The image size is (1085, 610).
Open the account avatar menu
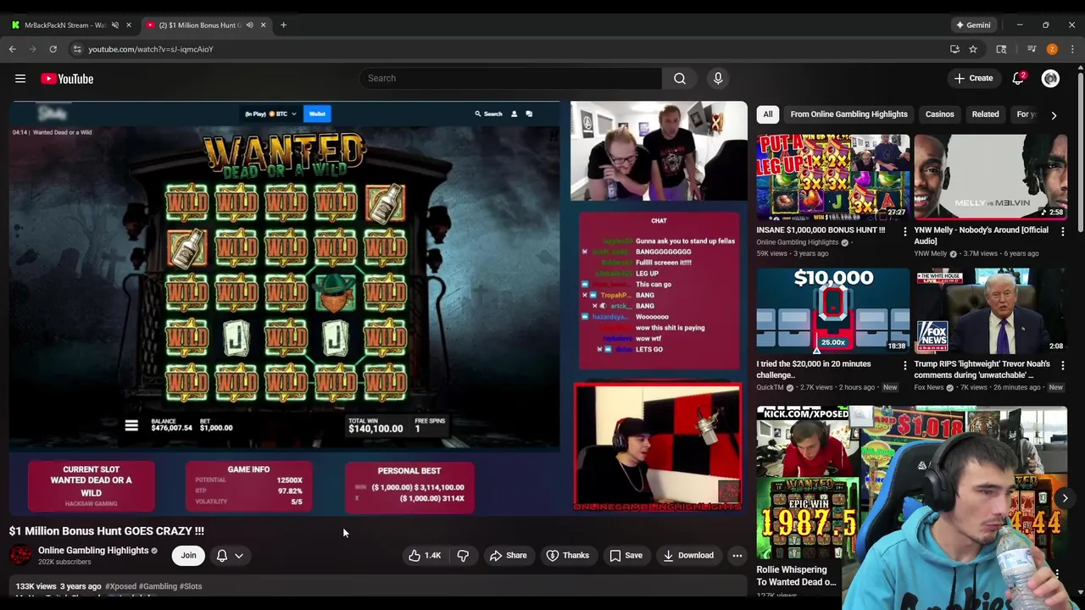tap(1050, 78)
